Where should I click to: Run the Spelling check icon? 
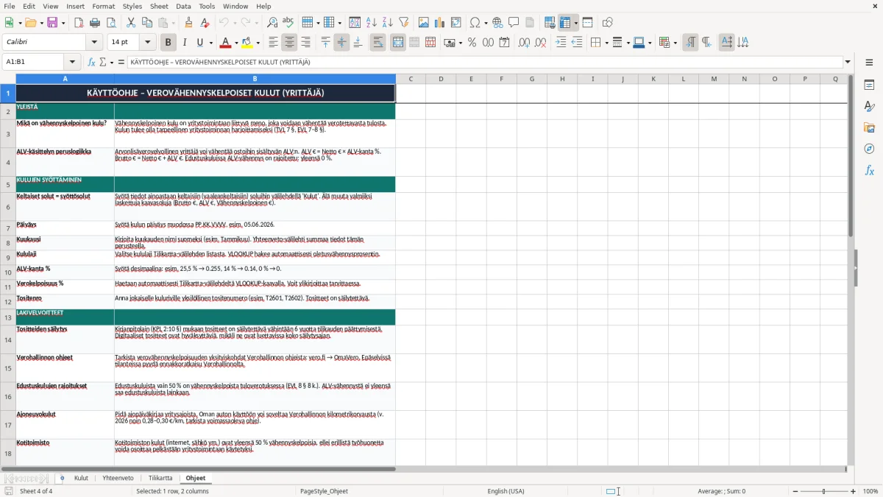point(288,23)
